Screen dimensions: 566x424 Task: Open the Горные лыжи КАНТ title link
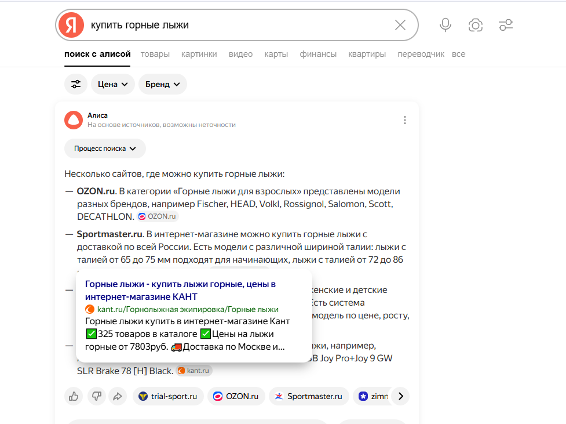point(180,290)
